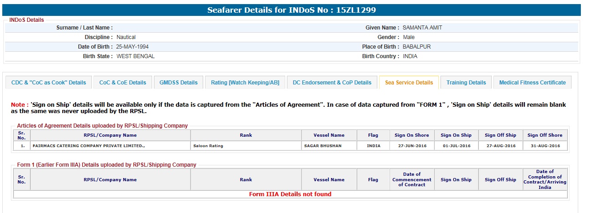Select the Saloon Rating rank cell
The height and width of the screenshot is (213, 600).
(x=208, y=146)
